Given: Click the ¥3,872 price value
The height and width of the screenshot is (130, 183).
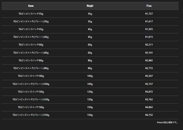Looking at the screenshot, I should pos(149,92).
